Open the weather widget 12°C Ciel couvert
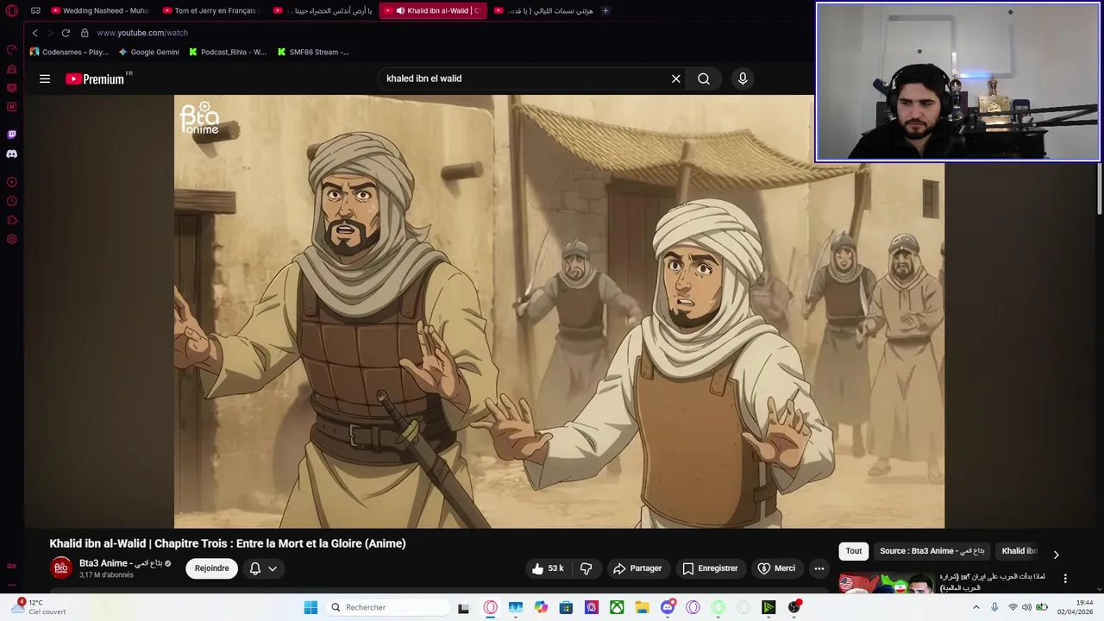This screenshot has height=621, width=1104. pyautogui.click(x=39, y=607)
